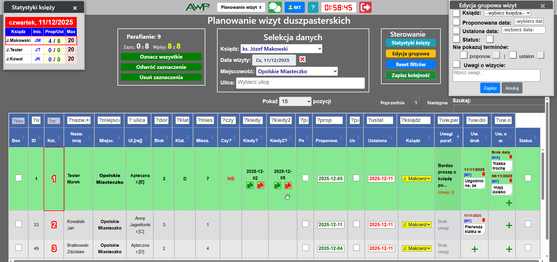Click the Wybierz ulicę input field

pos(300,83)
